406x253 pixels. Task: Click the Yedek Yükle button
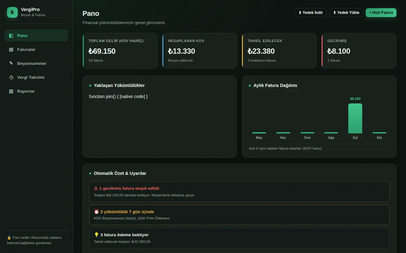coord(346,12)
